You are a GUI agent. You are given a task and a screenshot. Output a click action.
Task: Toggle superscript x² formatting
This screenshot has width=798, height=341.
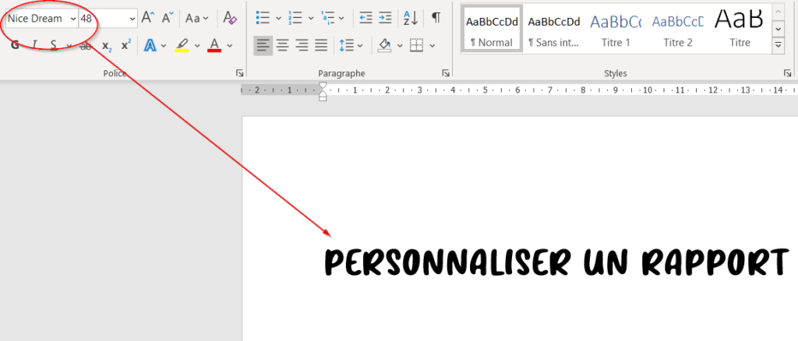point(126,45)
